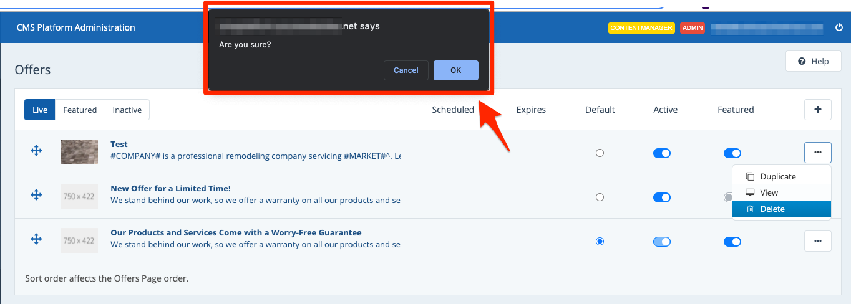Screen dimensions: 851x304
Task: Select View in the context menu
Action: click(769, 192)
